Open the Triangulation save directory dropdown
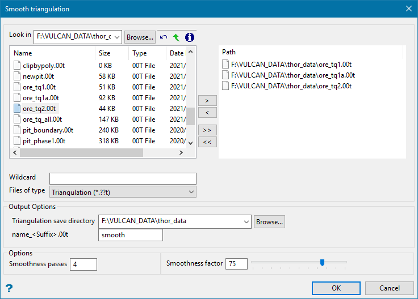The width and height of the screenshot is (418, 299). [x=246, y=221]
